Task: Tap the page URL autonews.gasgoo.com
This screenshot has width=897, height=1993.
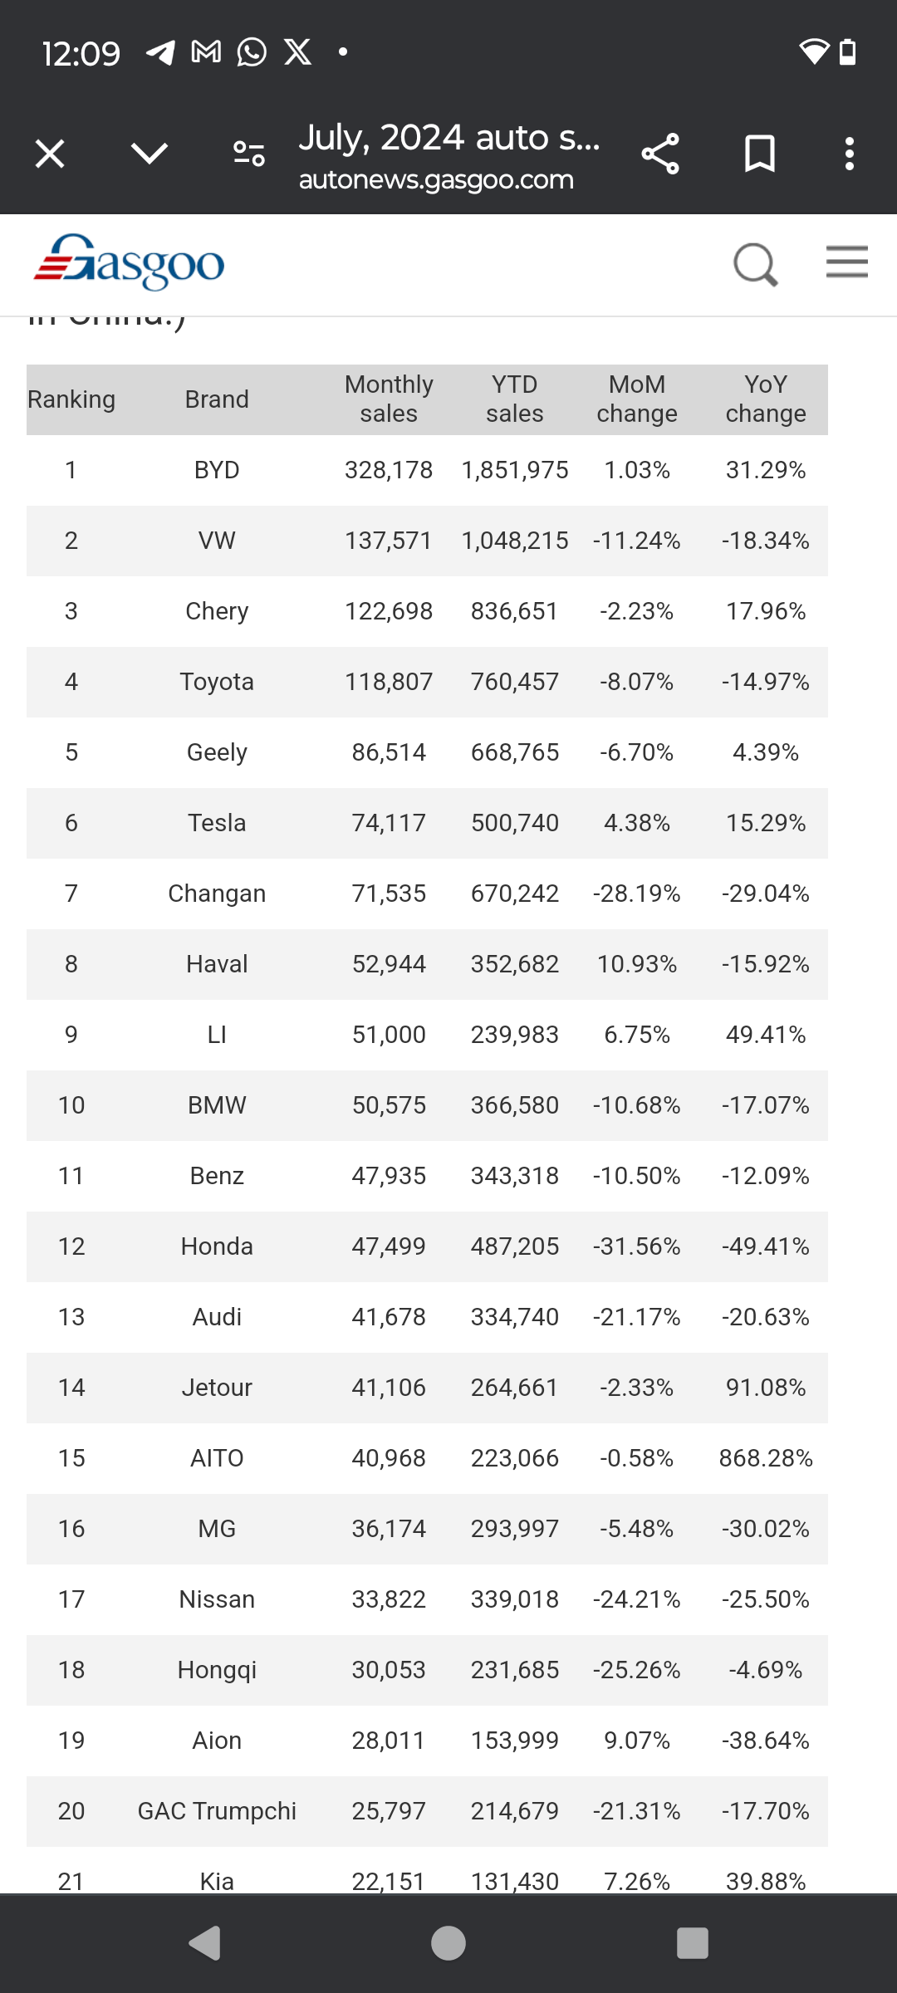Action: click(436, 179)
